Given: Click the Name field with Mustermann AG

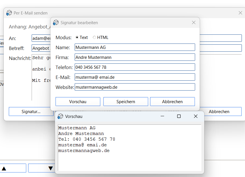Looking at the screenshot, I should [x=135, y=47].
